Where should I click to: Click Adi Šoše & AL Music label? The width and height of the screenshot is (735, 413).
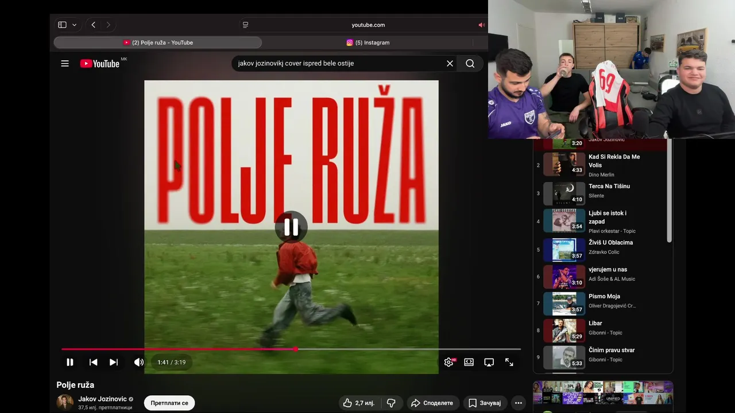(x=612, y=279)
